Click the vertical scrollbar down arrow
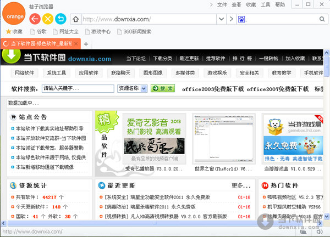330x237 pixels. pyautogui.click(x=327, y=216)
